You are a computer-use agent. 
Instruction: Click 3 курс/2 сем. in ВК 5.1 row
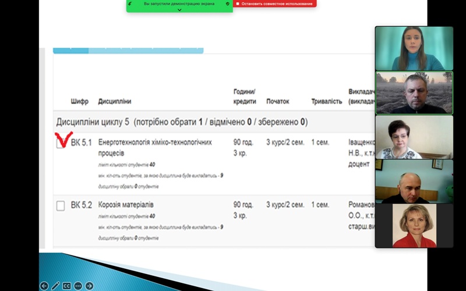pos(285,143)
